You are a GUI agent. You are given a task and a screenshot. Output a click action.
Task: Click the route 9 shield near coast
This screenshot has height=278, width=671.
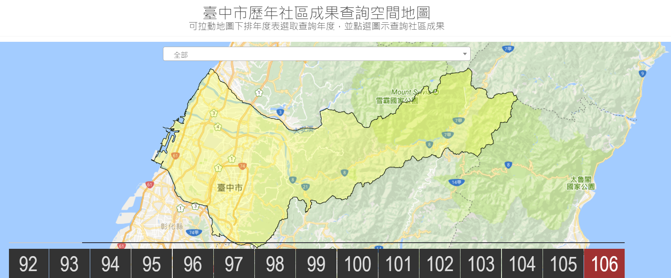click(643, 73)
